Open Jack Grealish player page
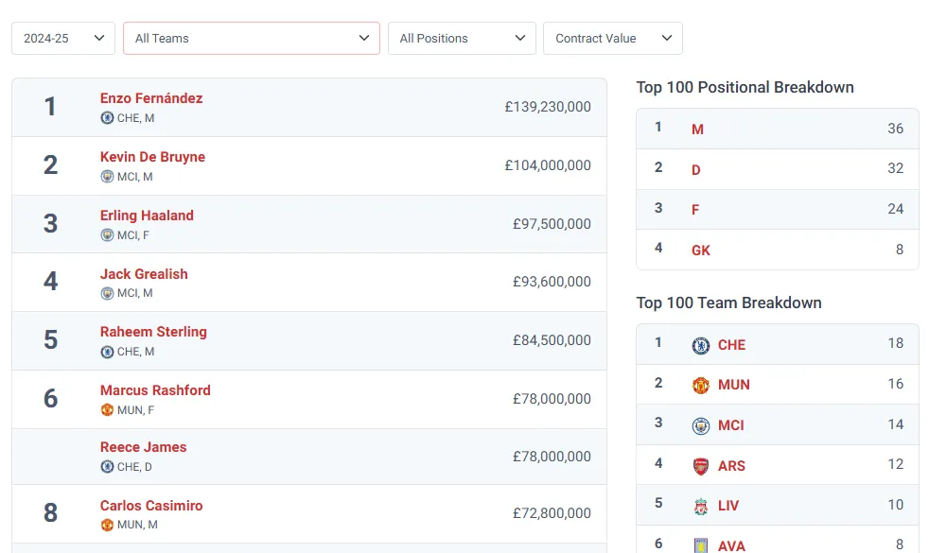 coord(144,274)
